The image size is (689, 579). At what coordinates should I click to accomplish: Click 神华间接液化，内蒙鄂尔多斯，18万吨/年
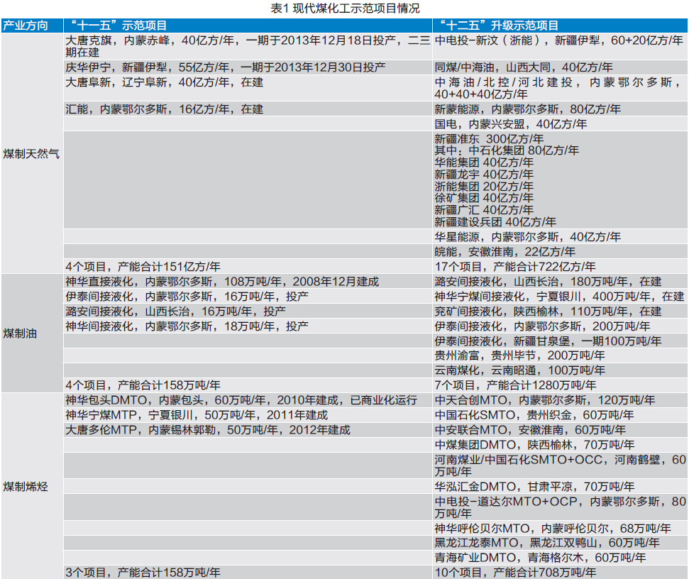248,326
